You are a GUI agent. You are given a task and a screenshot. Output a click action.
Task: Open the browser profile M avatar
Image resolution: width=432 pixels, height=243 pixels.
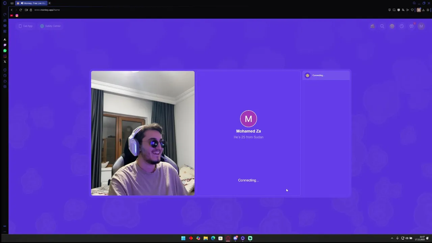(x=419, y=10)
